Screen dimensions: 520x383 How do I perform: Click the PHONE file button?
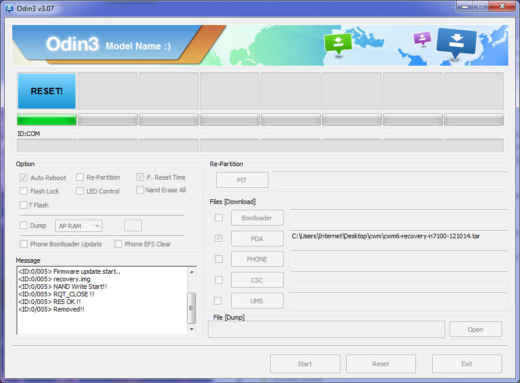tap(257, 259)
